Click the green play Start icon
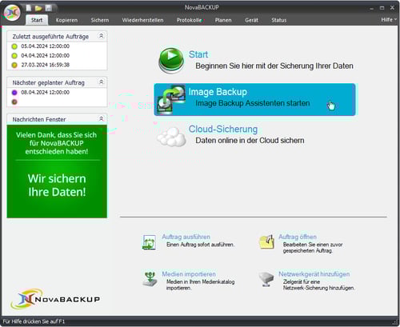The width and height of the screenshot is (400, 327). point(171,61)
